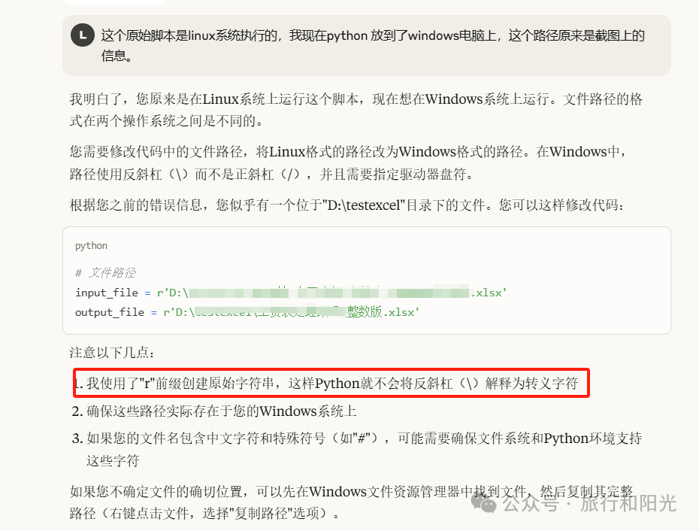
Task: Click the round "L" user avatar
Action: pyautogui.click(x=83, y=35)
